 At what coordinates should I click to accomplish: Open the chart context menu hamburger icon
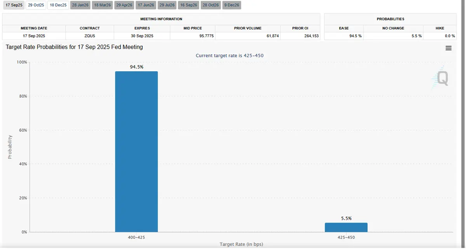pyautogui.click(x=449, y=48)
